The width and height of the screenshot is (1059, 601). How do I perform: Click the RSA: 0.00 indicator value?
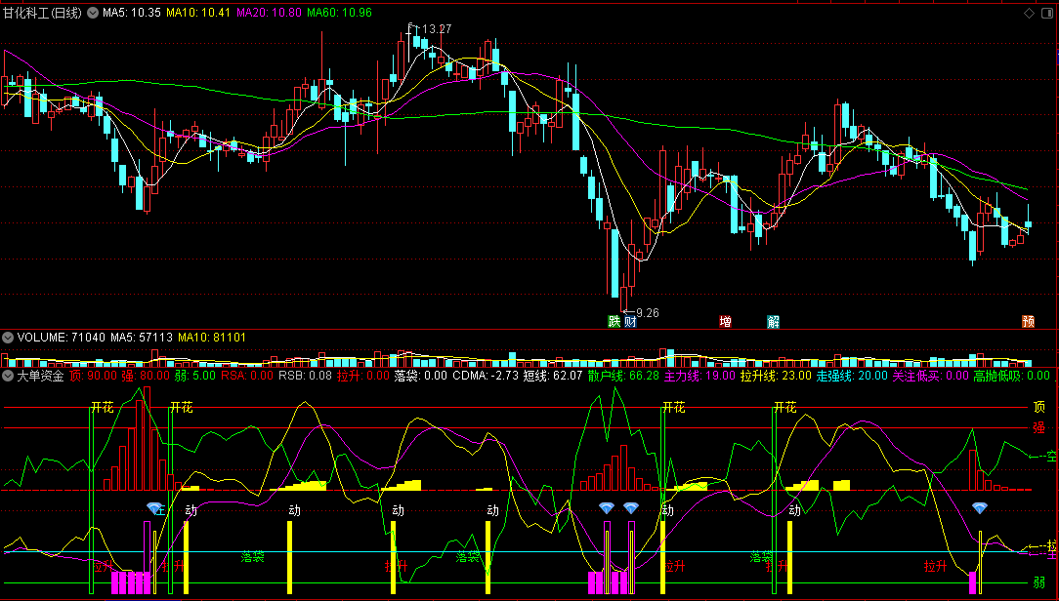tap(247, 376)
